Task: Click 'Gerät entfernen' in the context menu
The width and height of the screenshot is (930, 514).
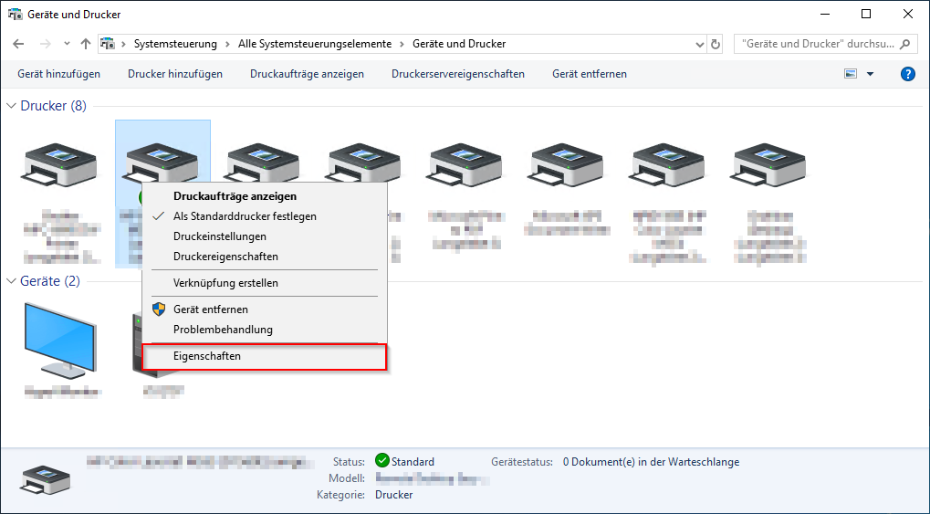Action: [210, 309]
